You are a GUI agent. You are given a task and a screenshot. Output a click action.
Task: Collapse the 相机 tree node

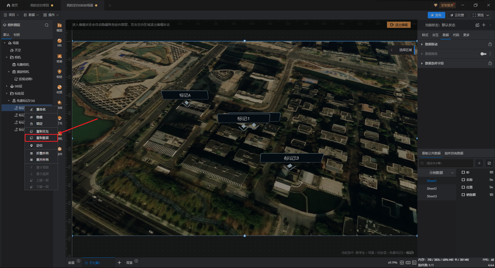click(x=7, y=57)
